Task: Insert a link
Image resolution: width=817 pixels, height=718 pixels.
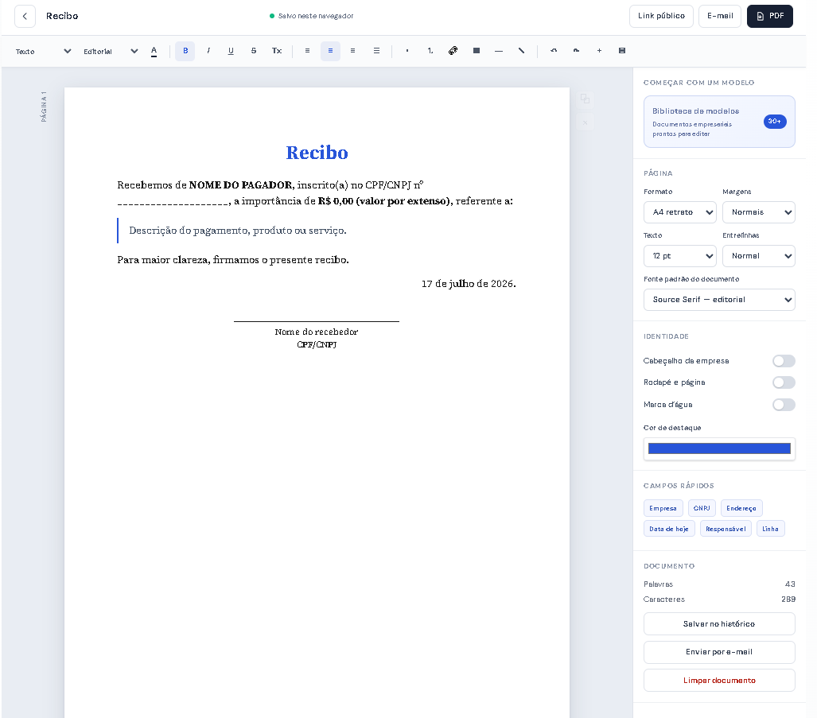Action: (453, 51)
